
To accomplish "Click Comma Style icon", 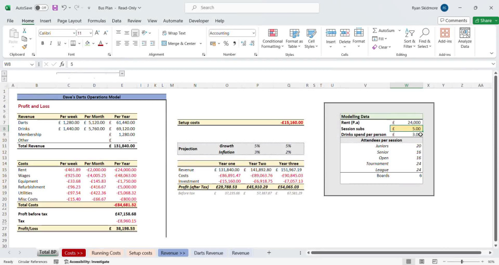I will coord(235,43).
